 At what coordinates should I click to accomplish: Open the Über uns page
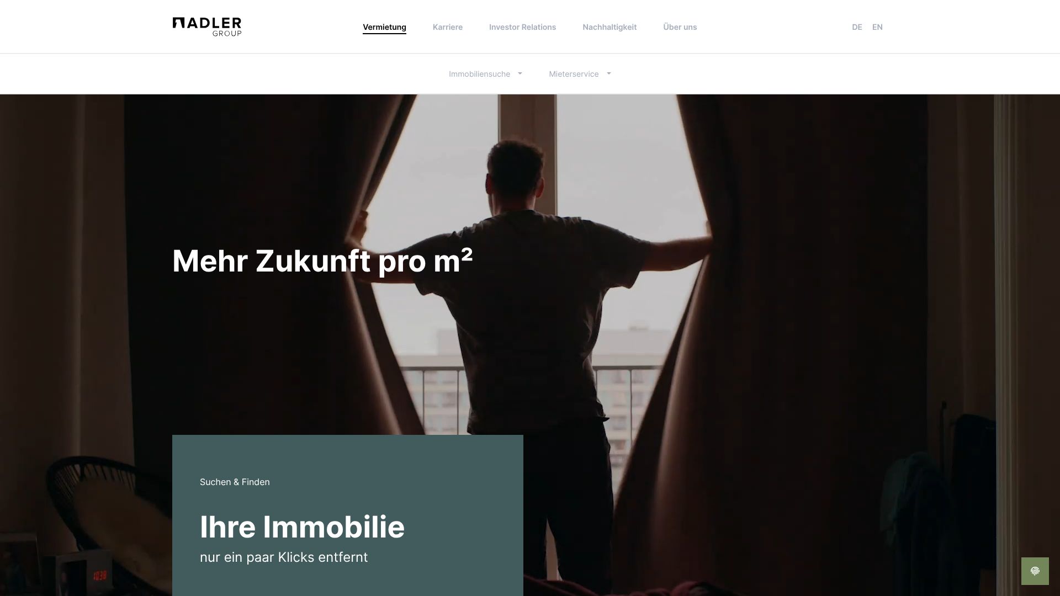coord(680,27)
